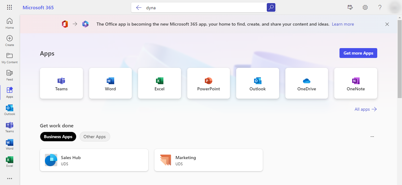The height and width of the screenshot is (185, 402).
Task: Open Create in the sidebar
Action: (10, 41)
